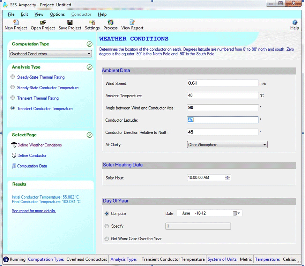
Task: Open the Air Clarity Clear Atmosphere dropdown
Action: coord(227,145)
